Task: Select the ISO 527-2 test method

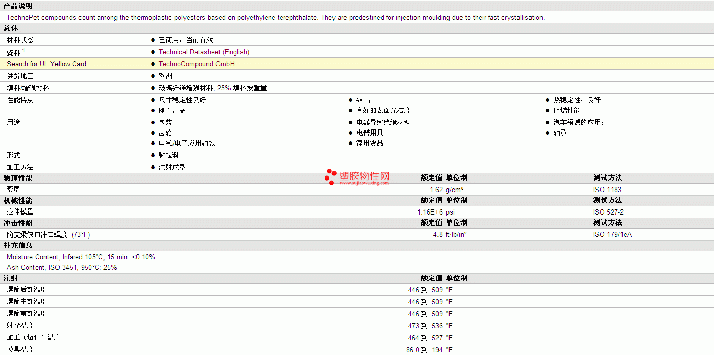Action: coord(608,212)
